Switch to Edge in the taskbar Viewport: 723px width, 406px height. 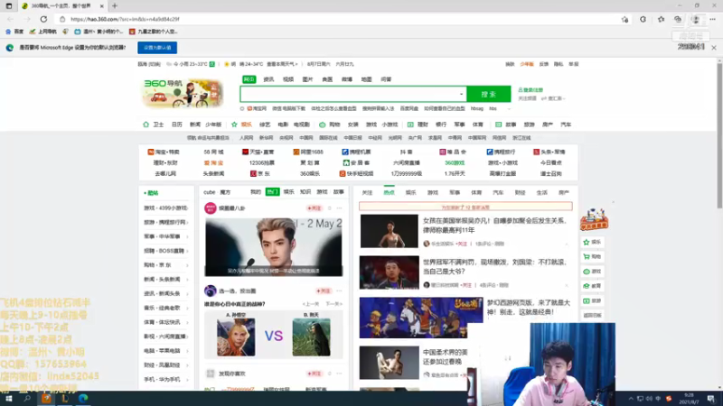83,398
